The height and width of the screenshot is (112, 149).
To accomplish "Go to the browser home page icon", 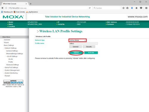I will [x=136, y=8].
